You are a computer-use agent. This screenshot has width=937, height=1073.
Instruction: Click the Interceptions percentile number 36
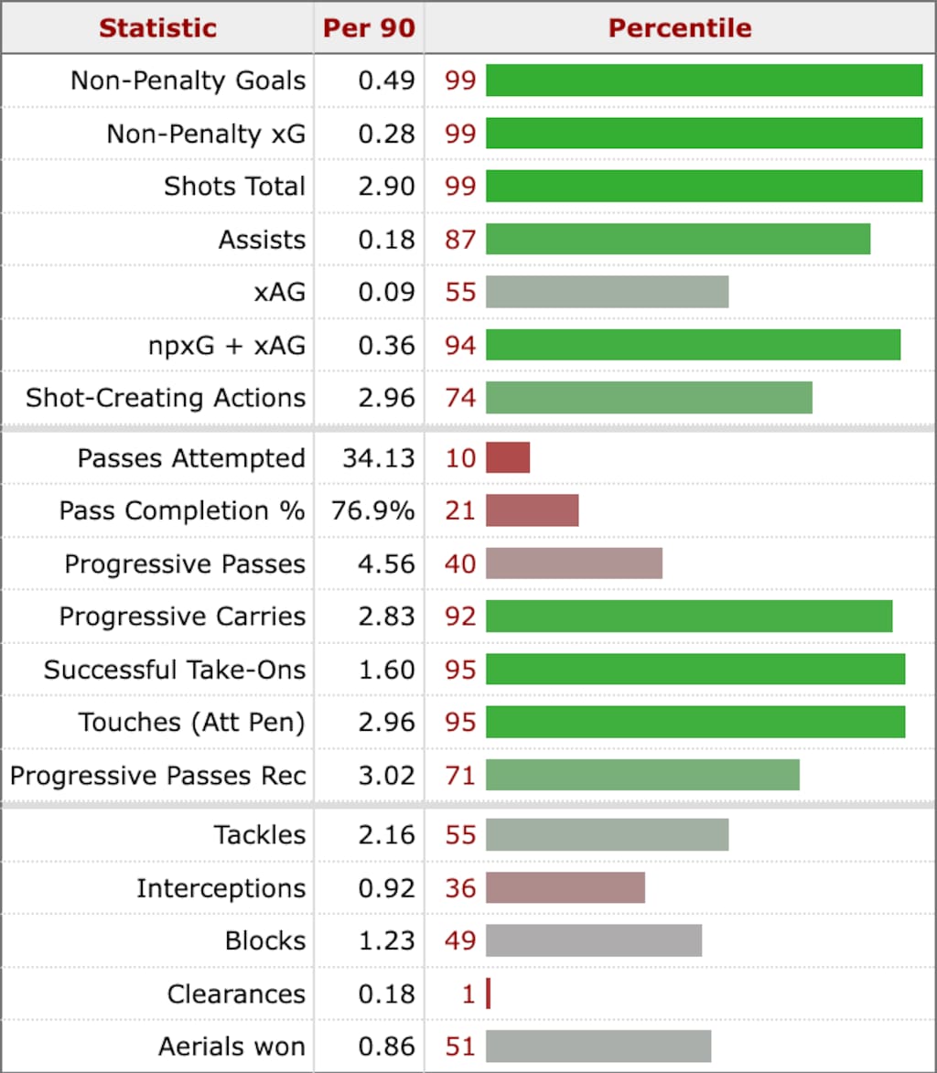pos(460,888)
